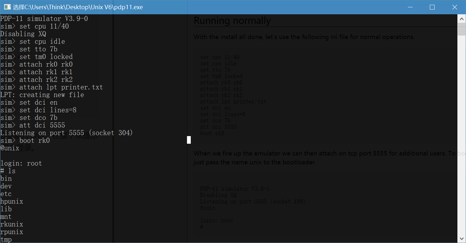Image resolution: width=466 pixels, height=243 pixels.
Task: Click the minimize icon on the console window
Action: click(410, 7)
